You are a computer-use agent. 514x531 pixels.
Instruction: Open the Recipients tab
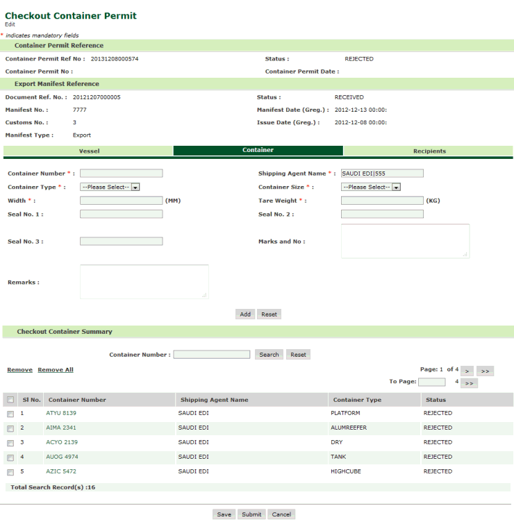pos(429,151)
